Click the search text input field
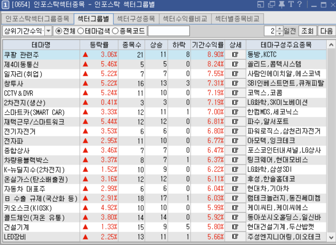Image resolution: width=336 pixels, height=245 pixels. [x=169, y=31]
